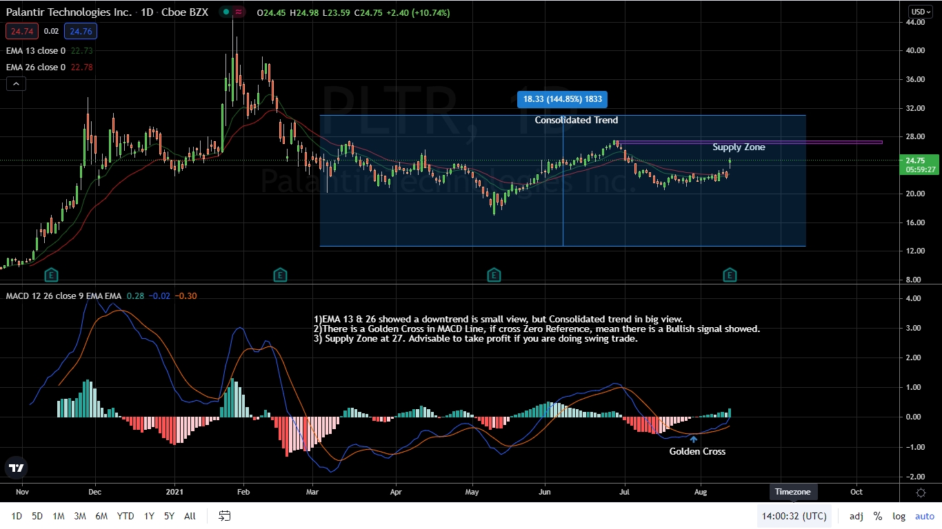Toggle adjusted data with adj

tap(856, 516)
